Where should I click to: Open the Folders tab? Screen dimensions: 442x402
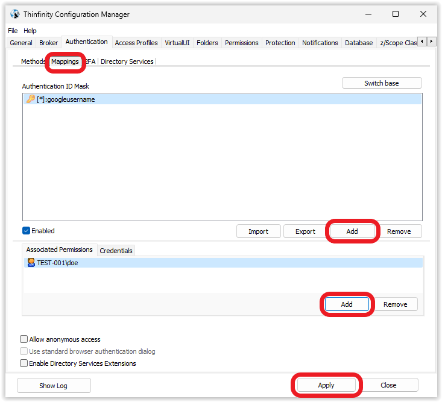(207, 43)
